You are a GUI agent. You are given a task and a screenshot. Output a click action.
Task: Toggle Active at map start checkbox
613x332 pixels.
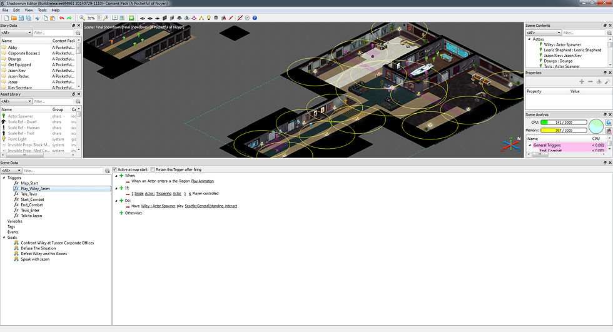click(114, 169)
